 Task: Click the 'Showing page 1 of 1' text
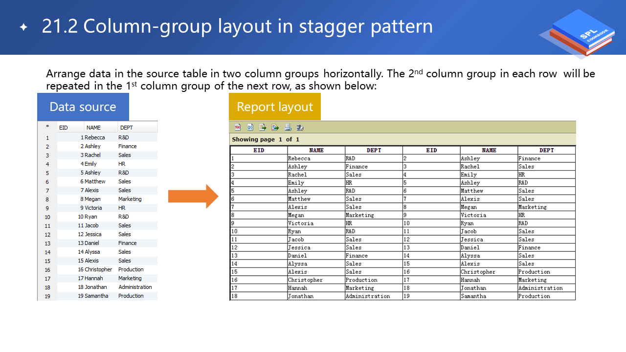265,139
